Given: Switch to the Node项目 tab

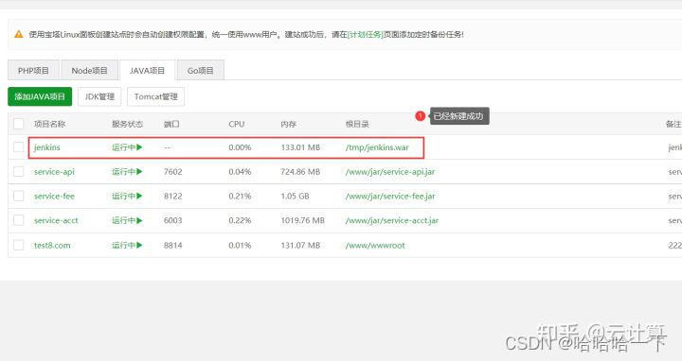Looking at the screenshot, I should [x=90, y=70].
